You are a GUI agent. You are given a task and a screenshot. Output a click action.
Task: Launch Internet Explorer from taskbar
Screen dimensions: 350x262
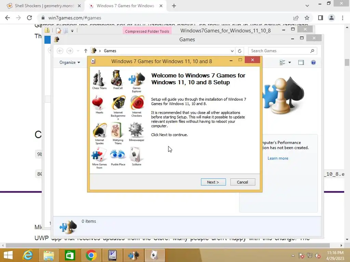28,255
